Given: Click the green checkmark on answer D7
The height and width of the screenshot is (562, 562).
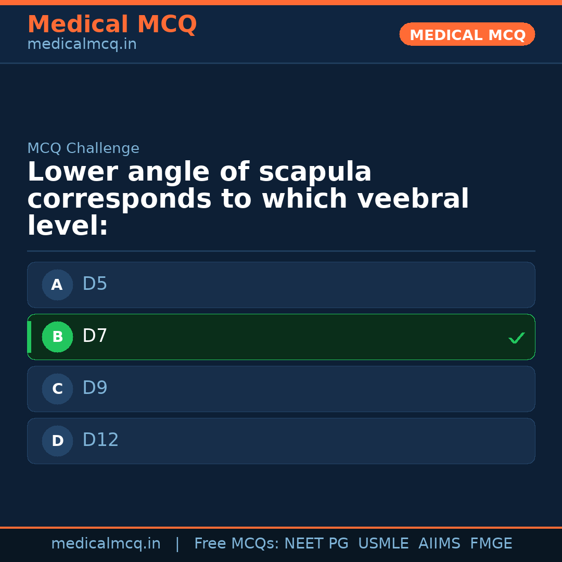Looking at the screenshot, I should (x=517, y=338).
